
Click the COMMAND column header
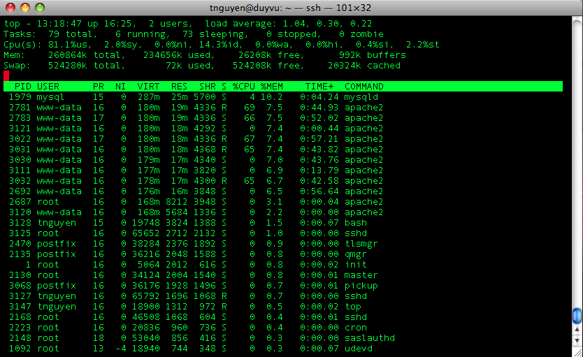(364, 87)
